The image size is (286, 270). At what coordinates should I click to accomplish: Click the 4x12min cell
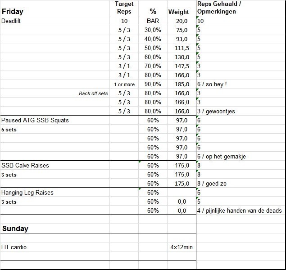[x=182, y=247]
